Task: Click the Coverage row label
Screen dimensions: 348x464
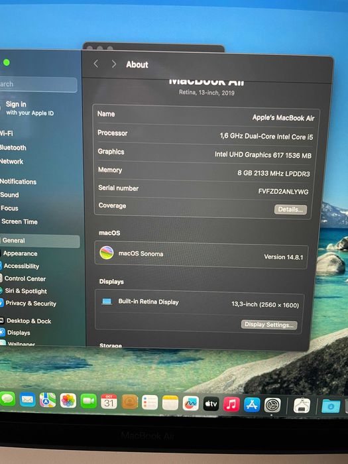Action: [113, 205]
